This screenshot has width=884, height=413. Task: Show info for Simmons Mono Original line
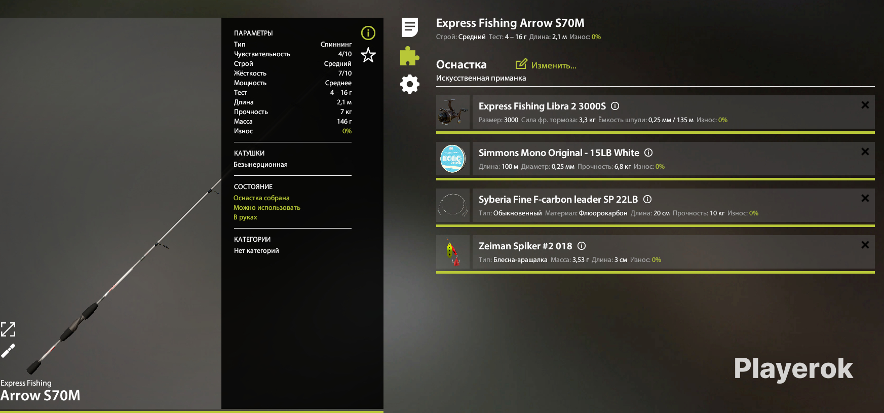tap(648, 153)
